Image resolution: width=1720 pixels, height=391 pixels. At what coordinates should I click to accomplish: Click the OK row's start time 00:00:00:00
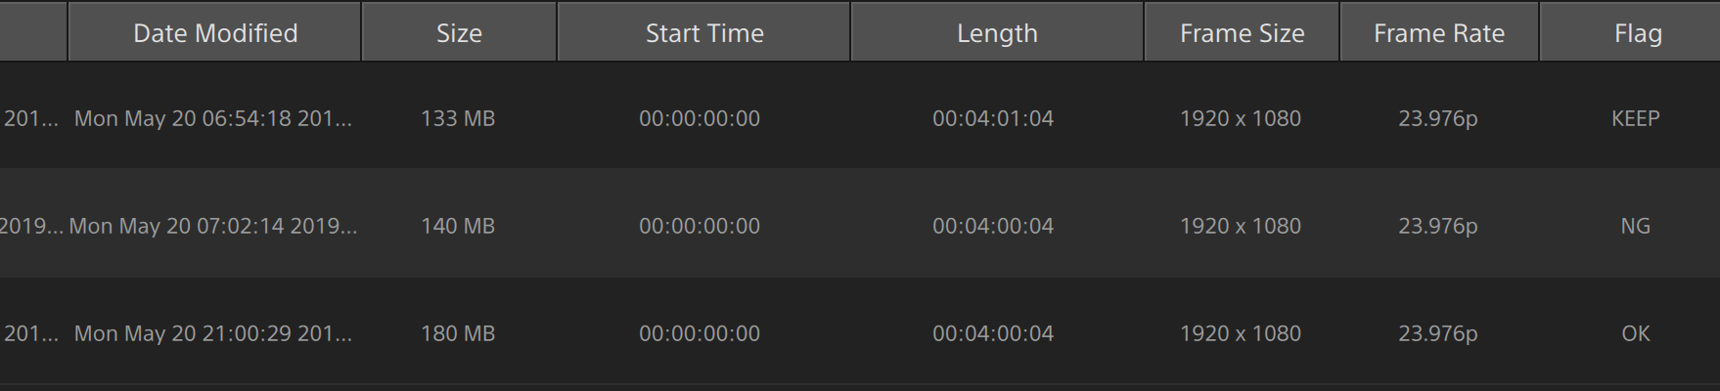click(700, 333)
